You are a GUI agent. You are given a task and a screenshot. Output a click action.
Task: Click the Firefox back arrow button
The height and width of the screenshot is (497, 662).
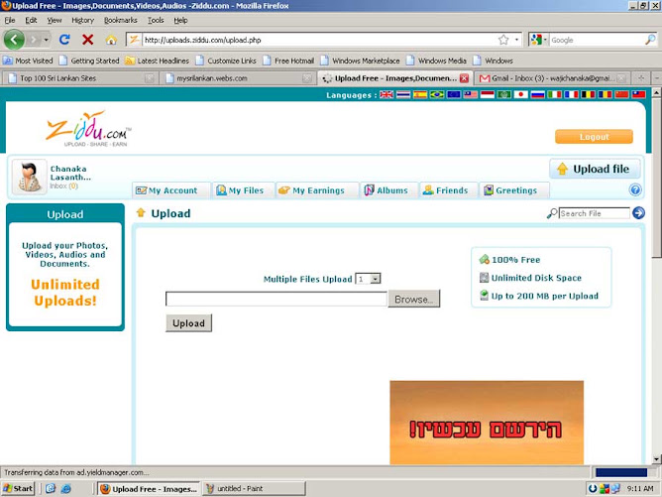(x=14, y=40)
